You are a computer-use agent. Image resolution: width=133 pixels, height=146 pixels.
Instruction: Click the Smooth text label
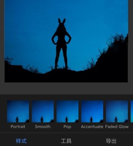[43, 127]
